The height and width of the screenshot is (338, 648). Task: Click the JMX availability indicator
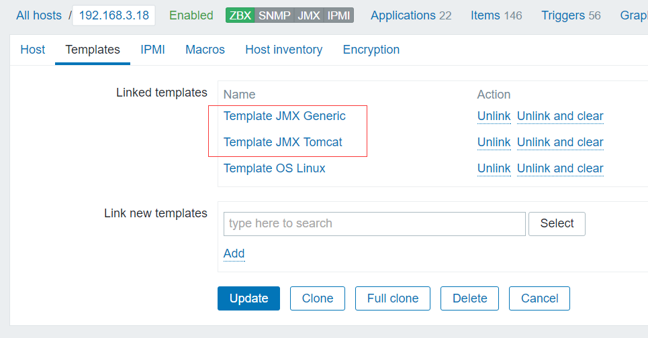tap(309, 15)
